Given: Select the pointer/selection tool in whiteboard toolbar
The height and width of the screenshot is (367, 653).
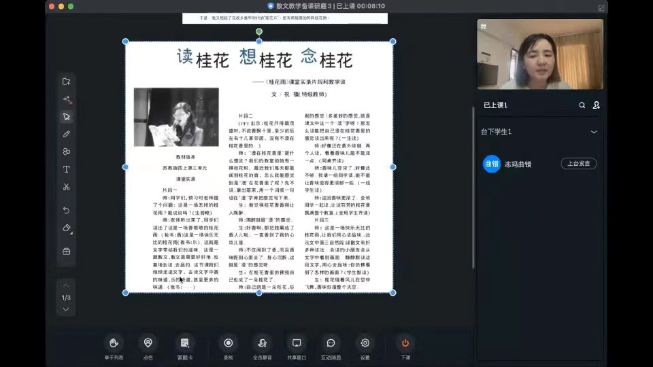Looking at the screenshot, I should click(66, 117).
